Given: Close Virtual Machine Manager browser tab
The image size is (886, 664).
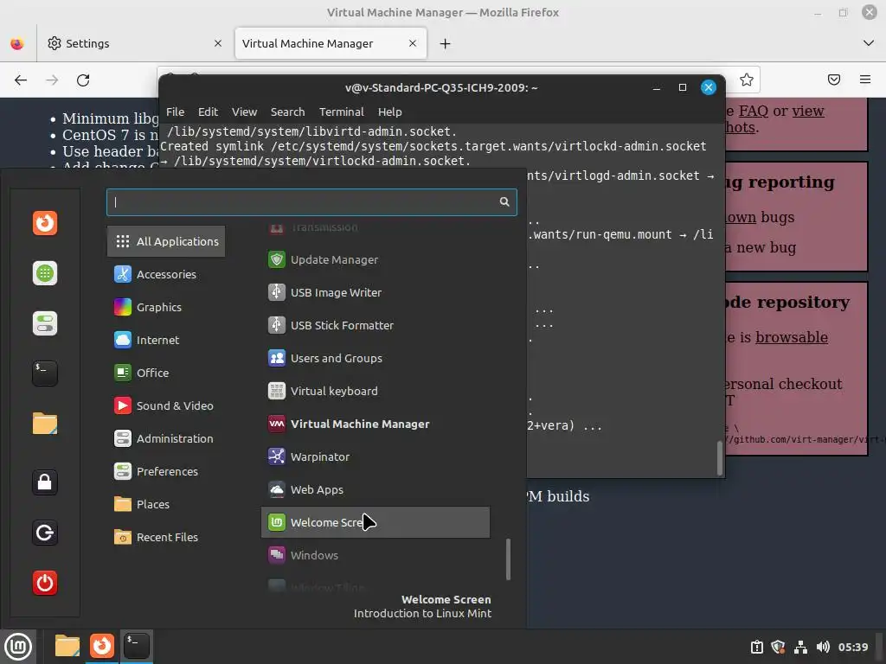Looking at the screenshot, I should point(413,43).
